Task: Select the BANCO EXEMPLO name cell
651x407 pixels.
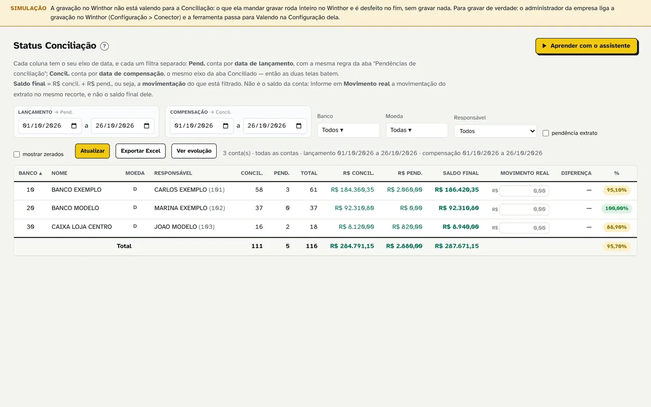Action: point(76,190)
